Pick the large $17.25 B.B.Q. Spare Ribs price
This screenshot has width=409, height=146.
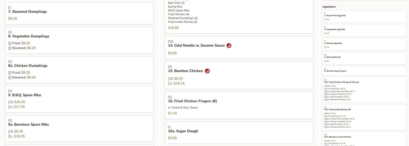(19, 107)
